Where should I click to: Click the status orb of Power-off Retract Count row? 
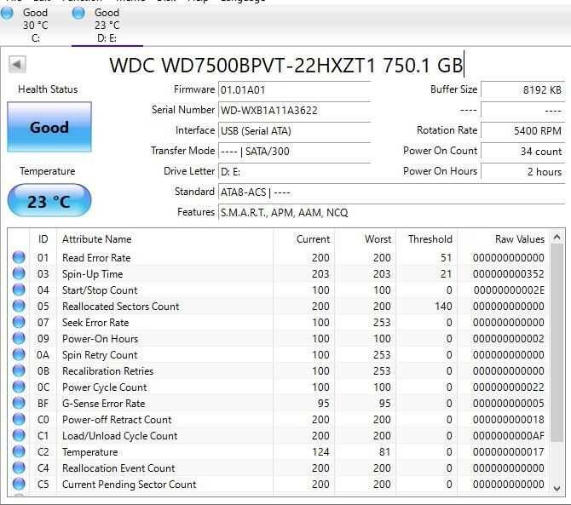tap(19, 419)
